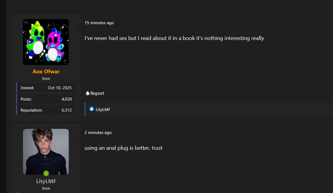Click the Report text link
The height and width of the screenshot is (193, 333).
pos(97,93)
